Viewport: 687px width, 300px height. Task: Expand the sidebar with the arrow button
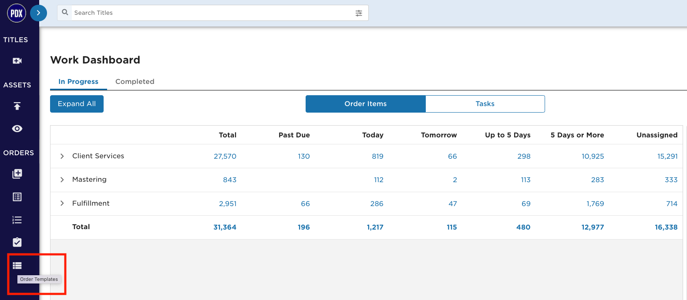38,13
